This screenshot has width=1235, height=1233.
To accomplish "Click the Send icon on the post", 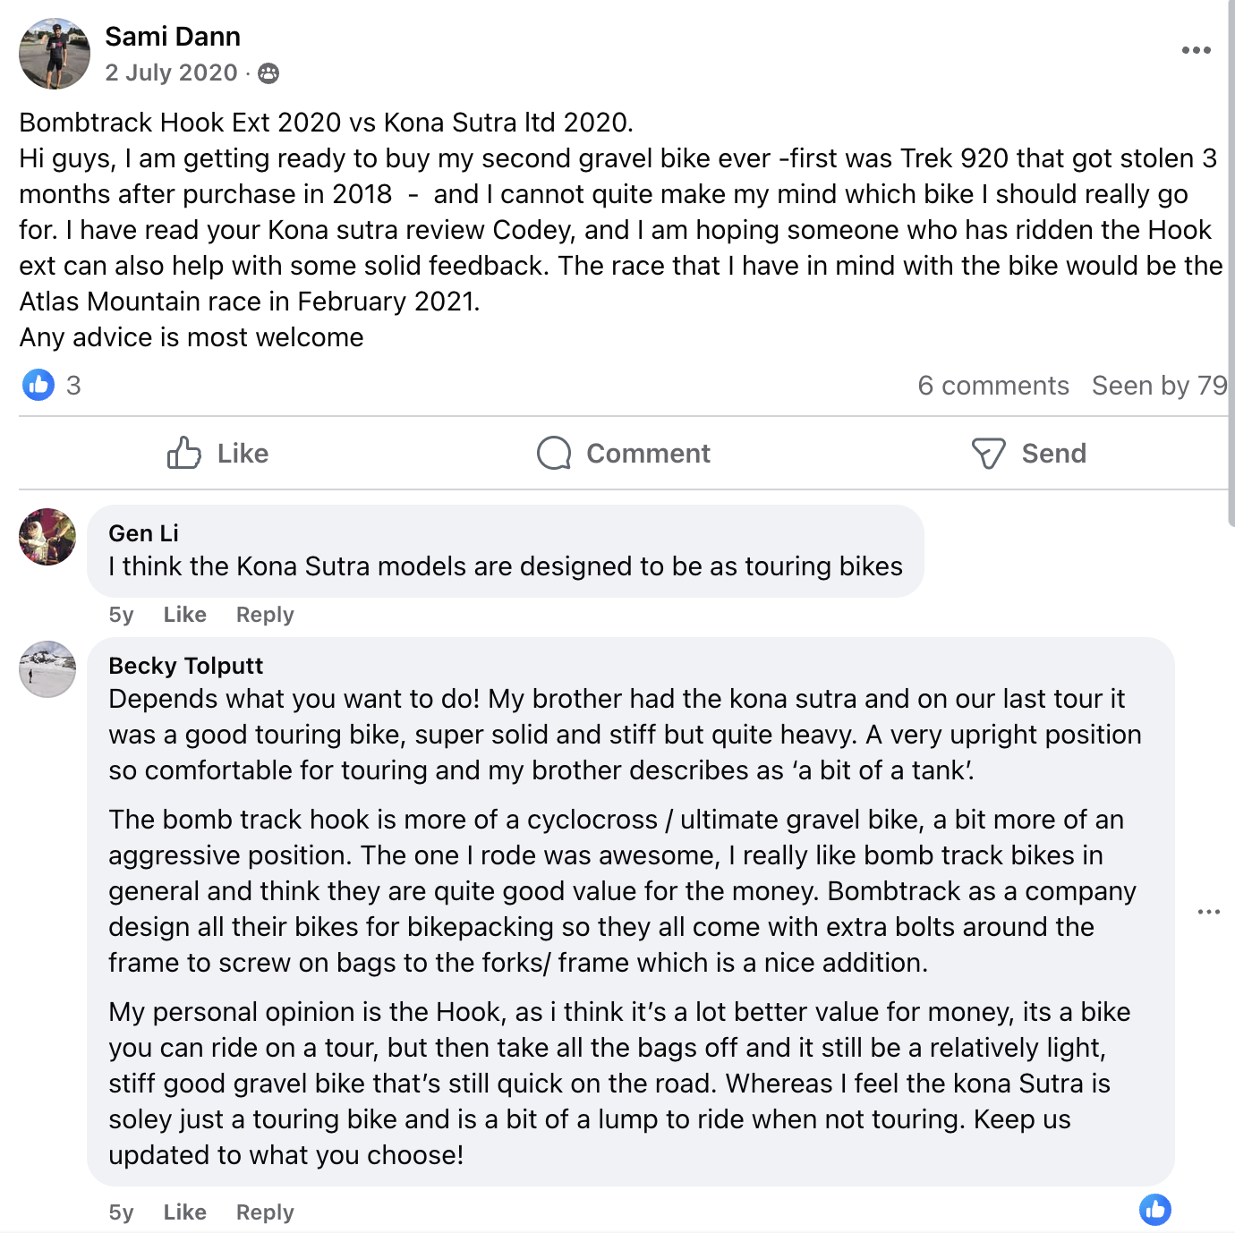I will click(988, 453).
